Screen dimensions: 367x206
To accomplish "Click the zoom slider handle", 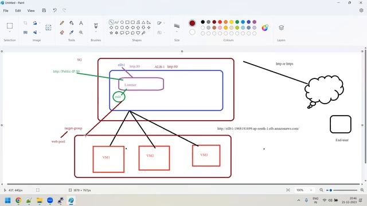I will (330, 190).
